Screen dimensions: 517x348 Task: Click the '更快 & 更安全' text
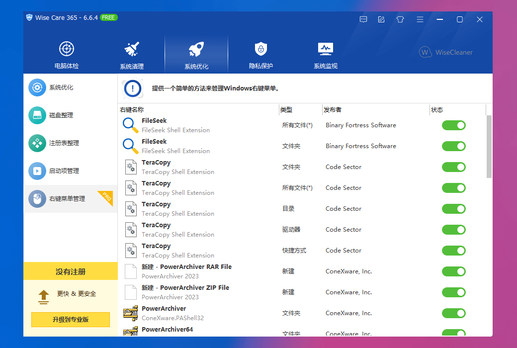(77, 294)
